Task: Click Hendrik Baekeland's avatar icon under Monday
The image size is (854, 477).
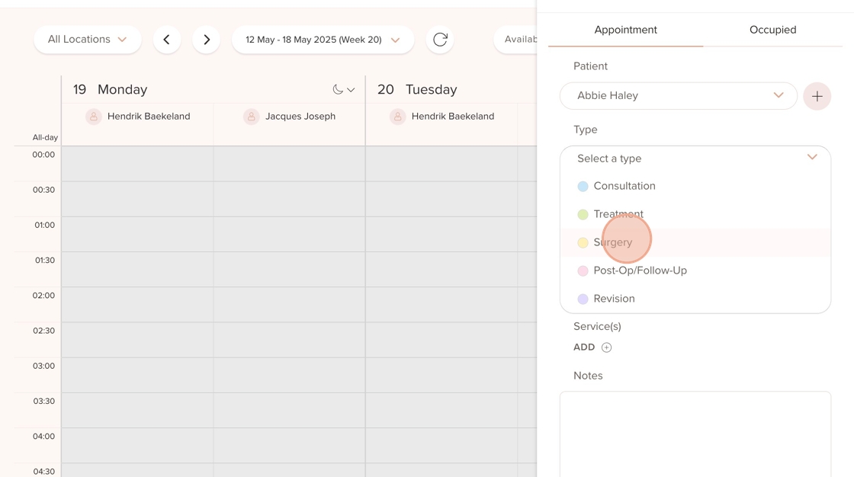Action: 94,117
